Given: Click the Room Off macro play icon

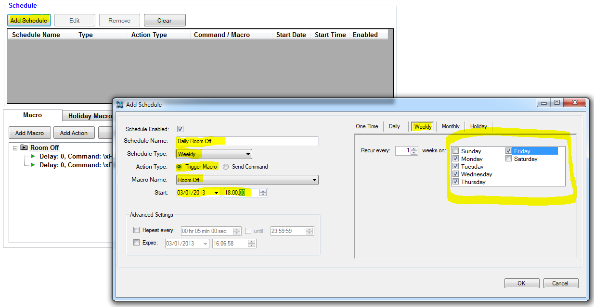Looking at the screenshot, I should (24, 147).
